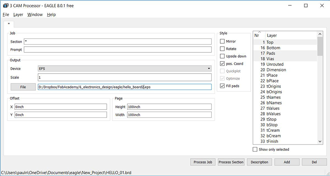This screenshot has height=176, width=330.
Task: Click the Page Width input field
Action: coord(169,115)
